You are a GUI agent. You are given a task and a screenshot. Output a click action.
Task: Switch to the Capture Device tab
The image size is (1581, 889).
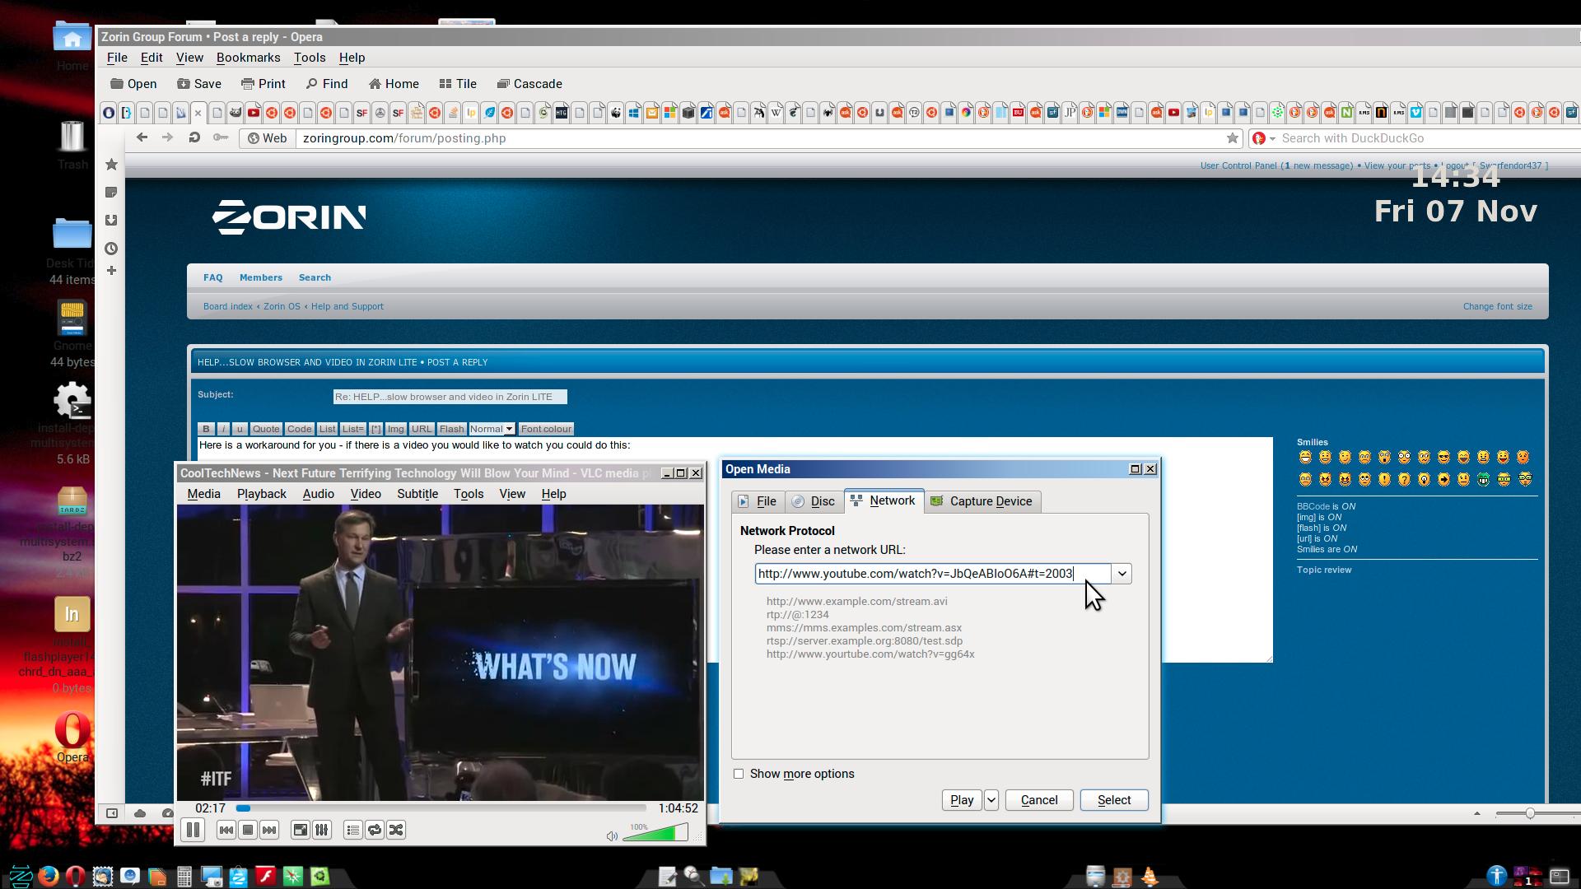(x=982, y=501)
